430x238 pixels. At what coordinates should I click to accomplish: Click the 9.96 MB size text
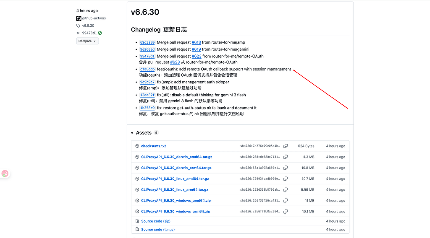pyautogui.click(x=307, y=189)
